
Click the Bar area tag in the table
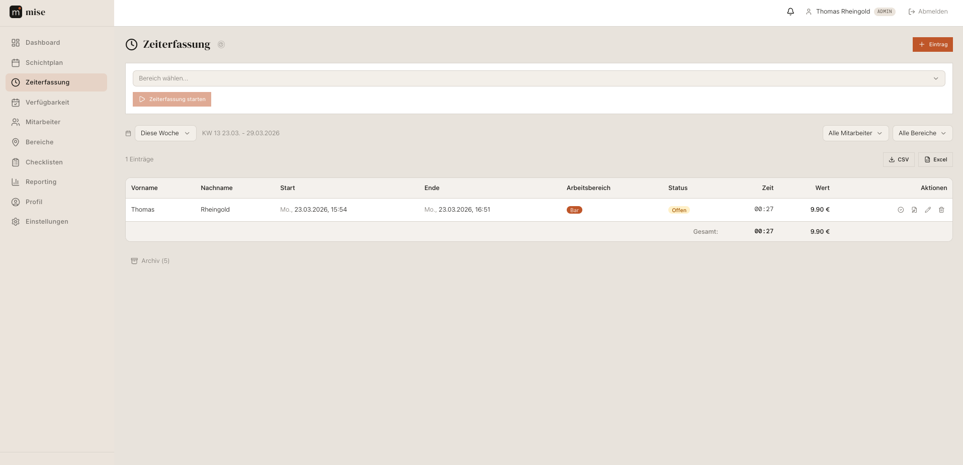[x=574, y=210]
